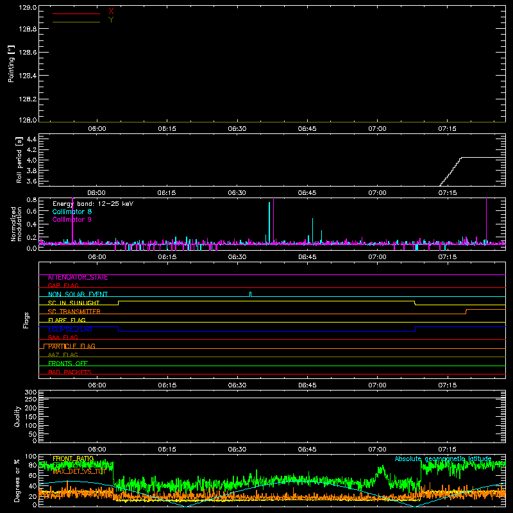This screenshot has width=513, height=513.
Task: Click the cyan Collimator 8 legend label
Action: point(72,212)
